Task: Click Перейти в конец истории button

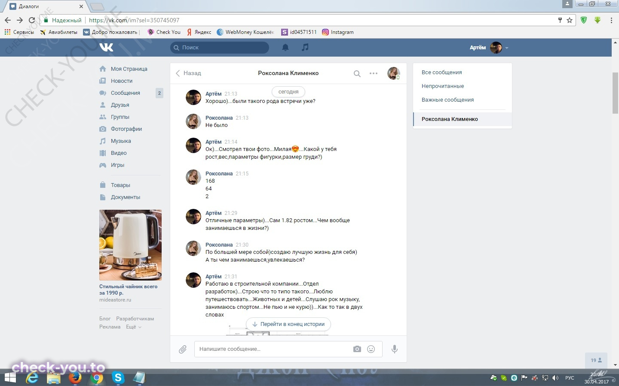Action: pos(288,324)
